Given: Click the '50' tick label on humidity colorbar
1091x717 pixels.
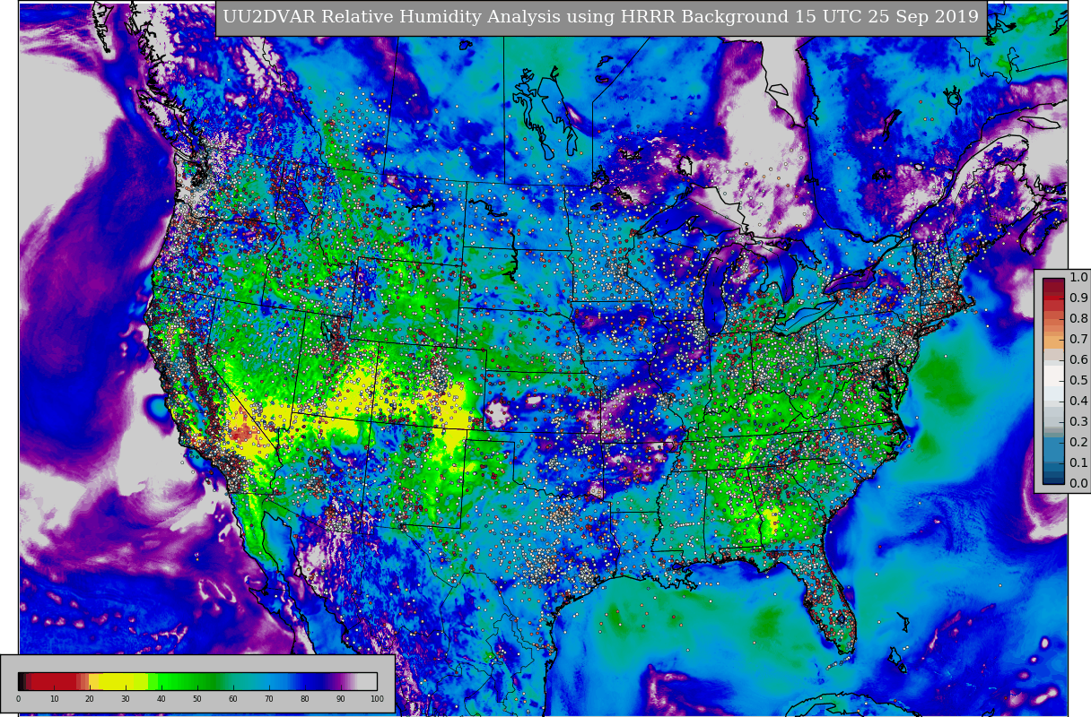Looking at the screenshot, I should [x=197, y=699].
